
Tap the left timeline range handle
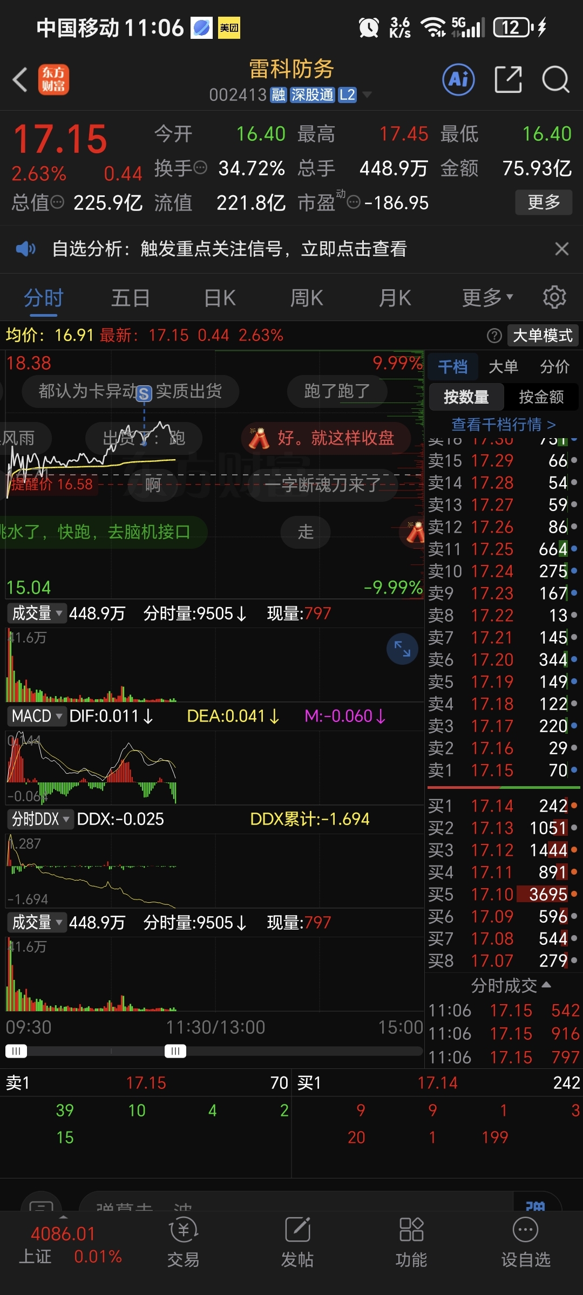[16, 1051]
